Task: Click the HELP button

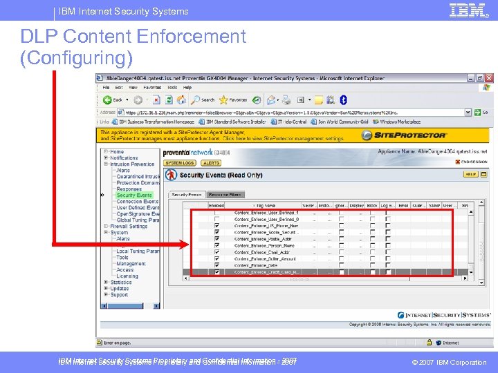Action: (471, 174)
